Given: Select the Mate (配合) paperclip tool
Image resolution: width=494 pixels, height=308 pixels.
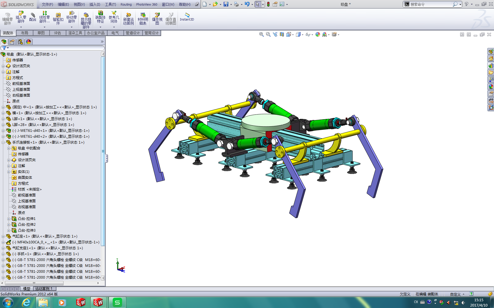Looking at the screenshot, I should tap(33, 17).
